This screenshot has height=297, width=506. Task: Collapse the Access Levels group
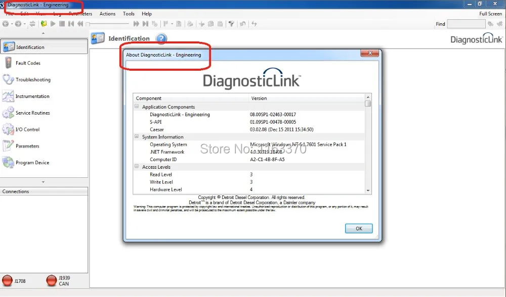[137, 167]
